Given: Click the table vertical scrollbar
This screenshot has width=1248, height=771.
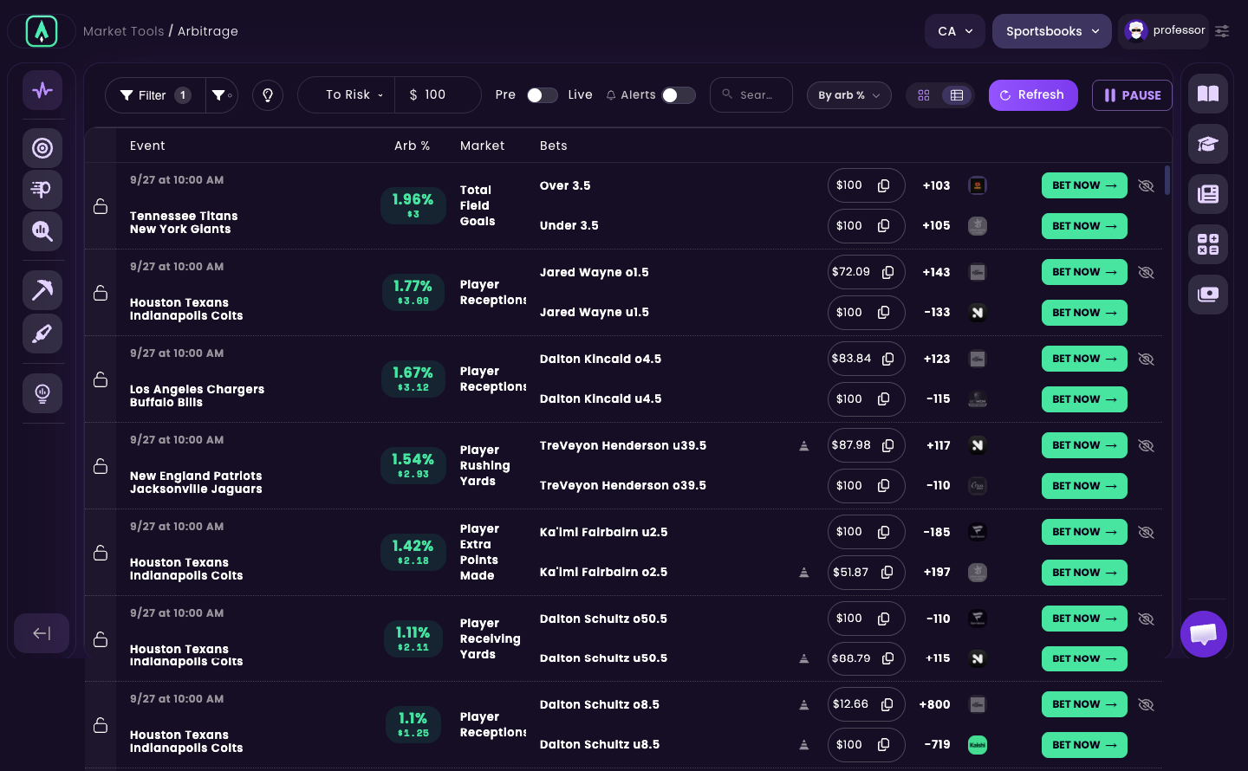Looking at the screenshot, I should pyautogui.click(x=1167, y=180).
